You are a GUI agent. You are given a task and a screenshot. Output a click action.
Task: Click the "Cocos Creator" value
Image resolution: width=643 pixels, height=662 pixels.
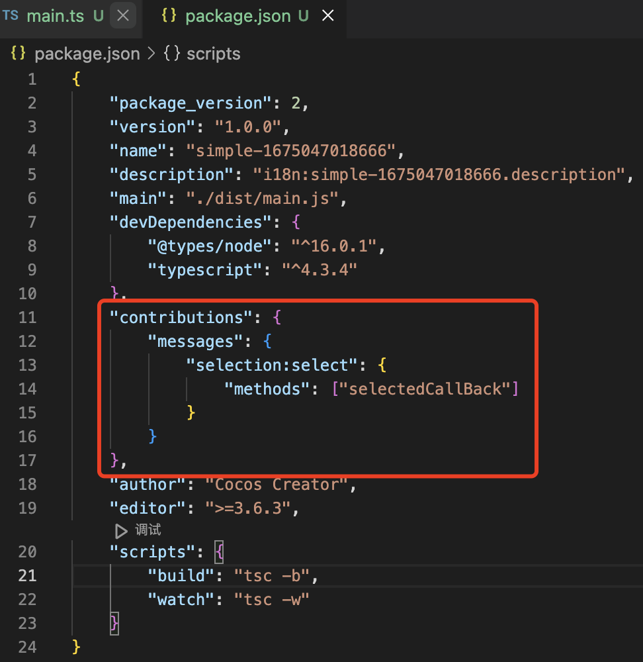(x=277, y=485)
